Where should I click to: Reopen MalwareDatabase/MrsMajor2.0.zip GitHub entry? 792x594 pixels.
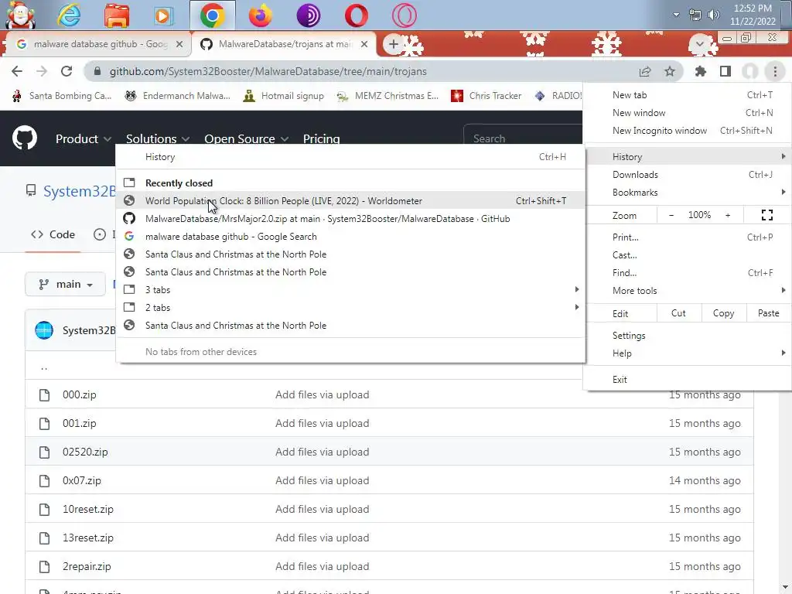click(x=351, y=219)
